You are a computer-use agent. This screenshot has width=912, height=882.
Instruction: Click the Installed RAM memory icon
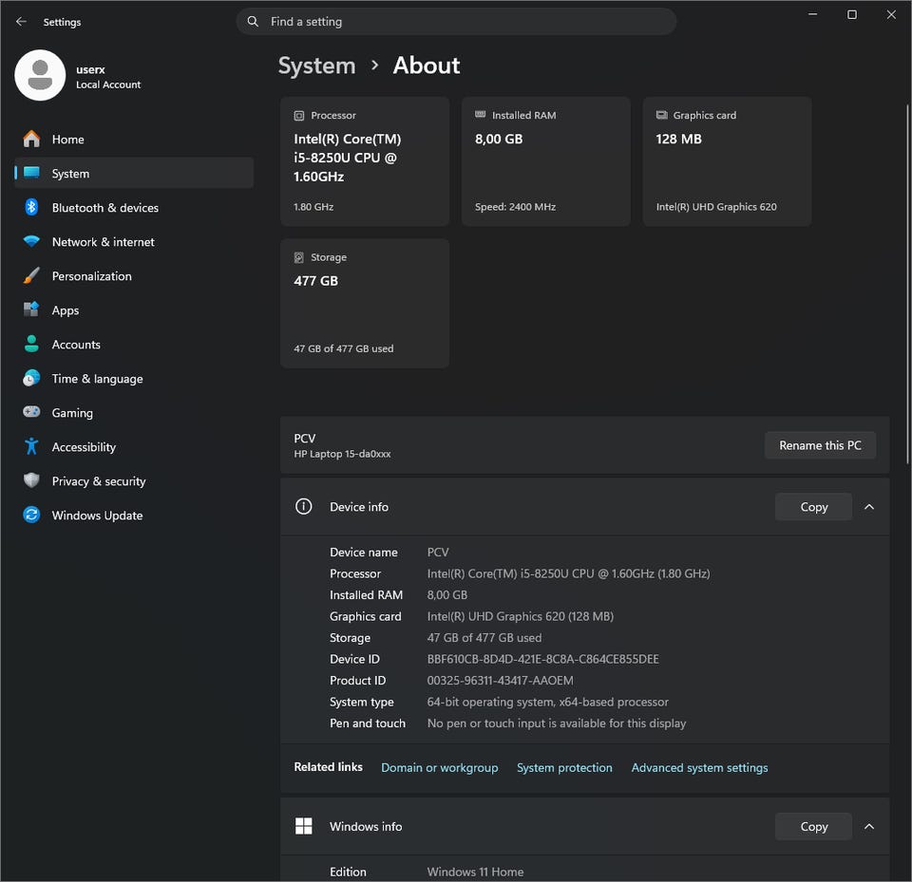[x=480, y=115]
